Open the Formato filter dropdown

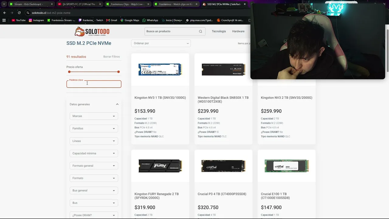tap(94, 178)
